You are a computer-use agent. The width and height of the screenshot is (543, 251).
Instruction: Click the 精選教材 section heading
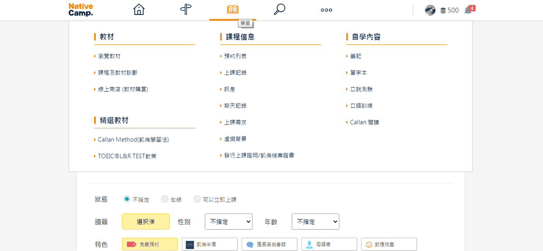(x=114, y=120)
